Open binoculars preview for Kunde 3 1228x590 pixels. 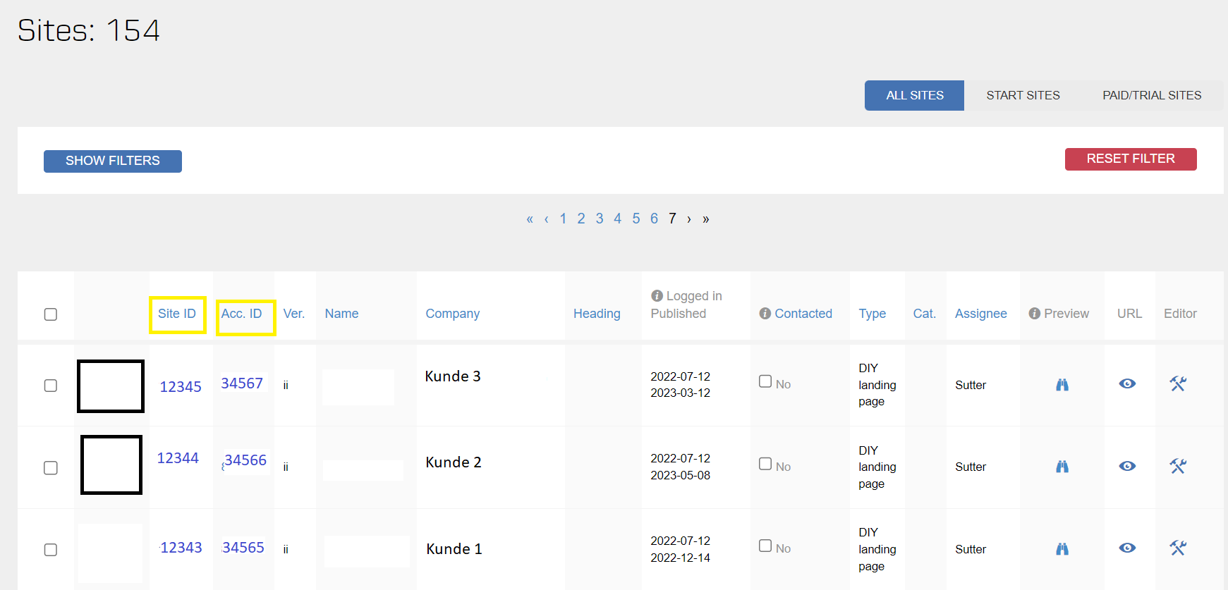click(x=1062, y=384)
